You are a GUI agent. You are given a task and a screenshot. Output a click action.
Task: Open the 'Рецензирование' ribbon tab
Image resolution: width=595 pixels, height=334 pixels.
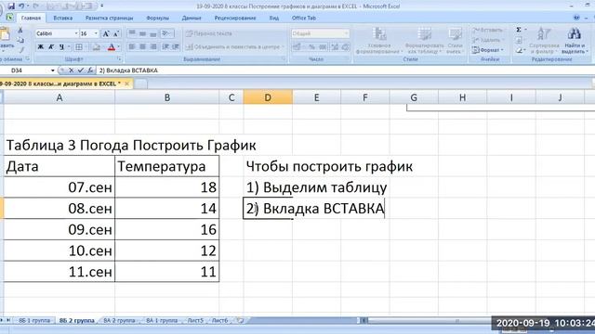(235, 18)
